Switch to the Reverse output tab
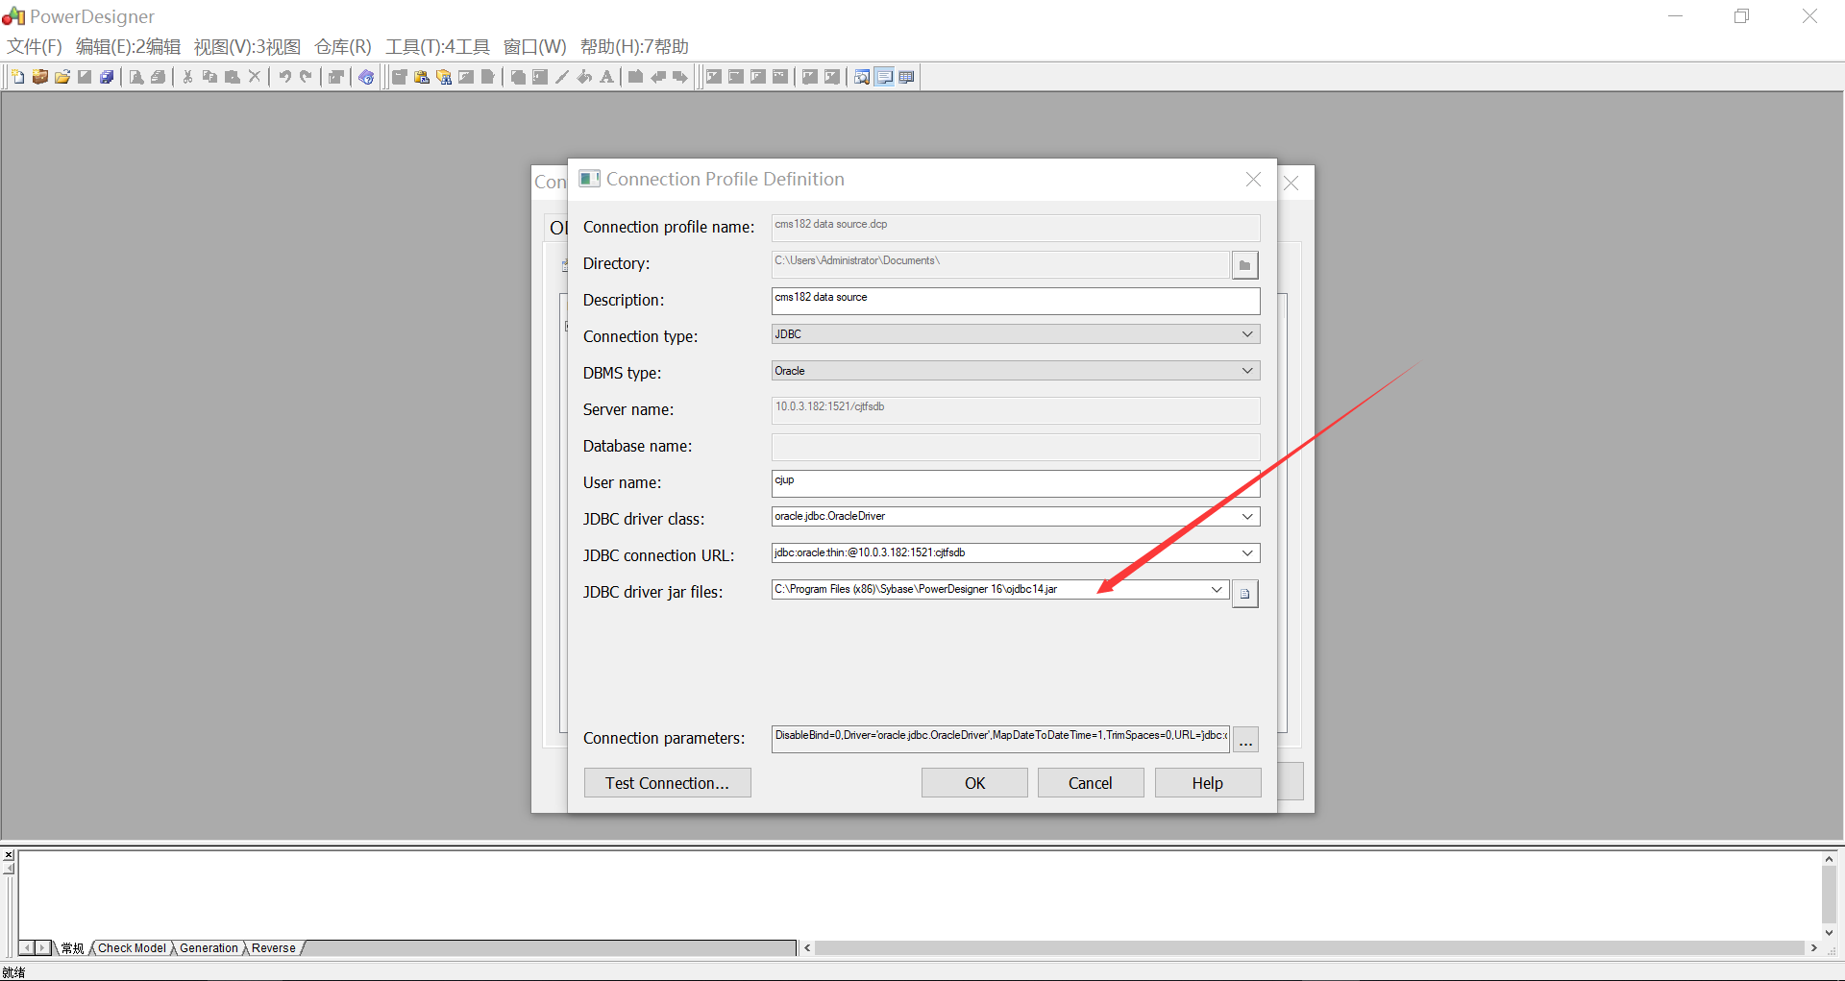This screenshot has height=981, width=1845. [274, 948]
